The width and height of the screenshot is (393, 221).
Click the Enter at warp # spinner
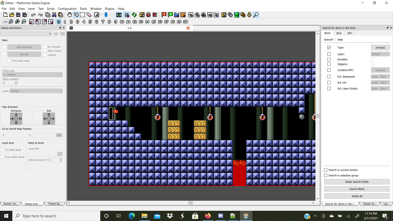point(55,160)
